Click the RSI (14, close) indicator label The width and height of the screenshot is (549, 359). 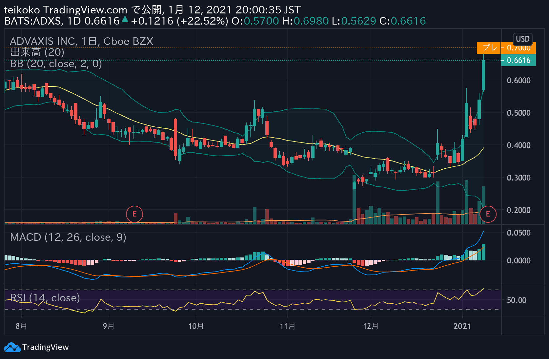[45, 297]
